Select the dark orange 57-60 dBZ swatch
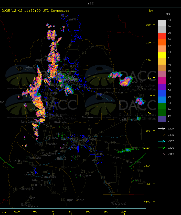181x215 pixels. click(x=162, y=42)
